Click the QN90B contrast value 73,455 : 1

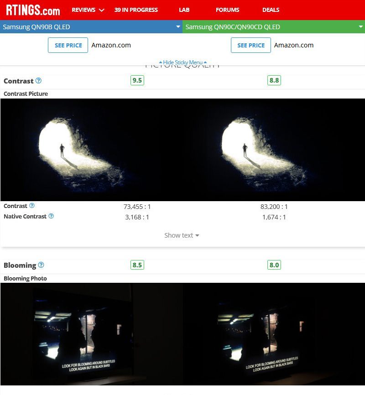[x=137, y=207]
